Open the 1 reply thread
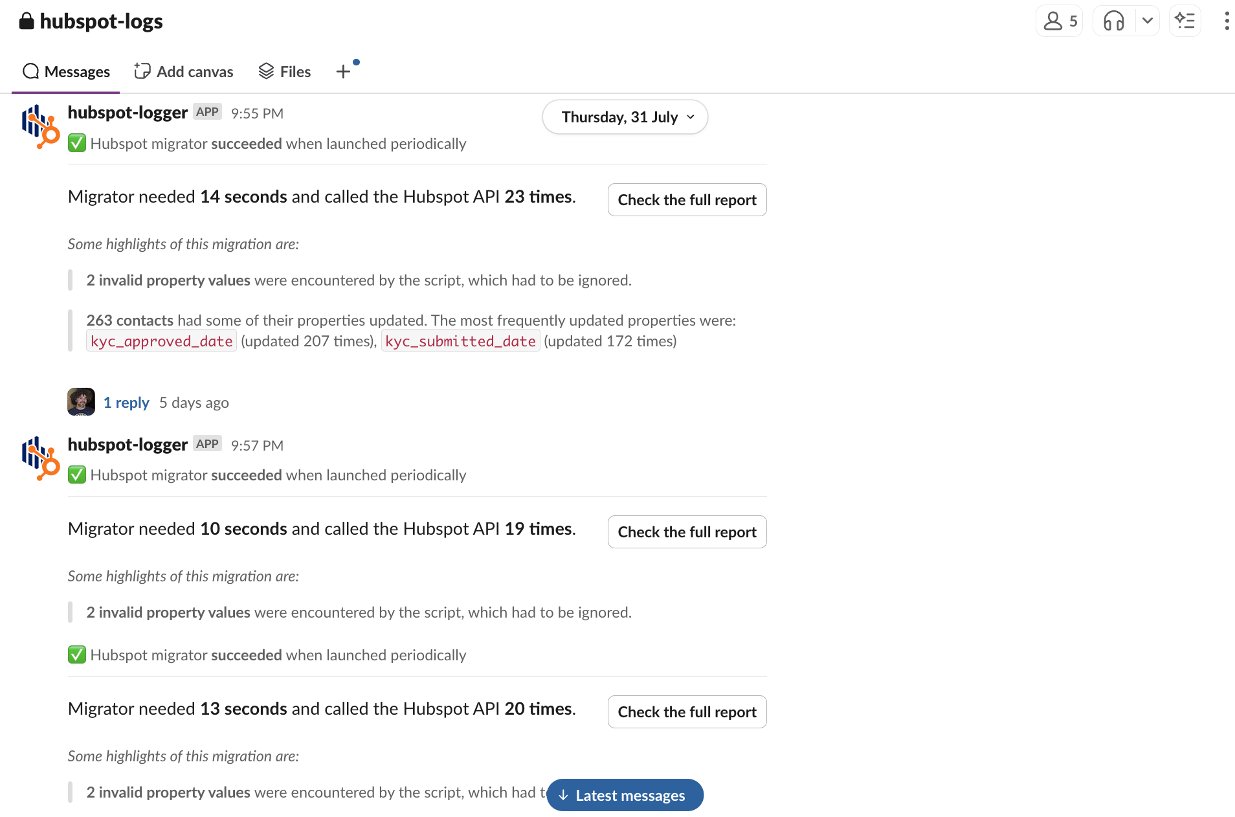Screen dimensions: 1235x817 pos(126,403)
